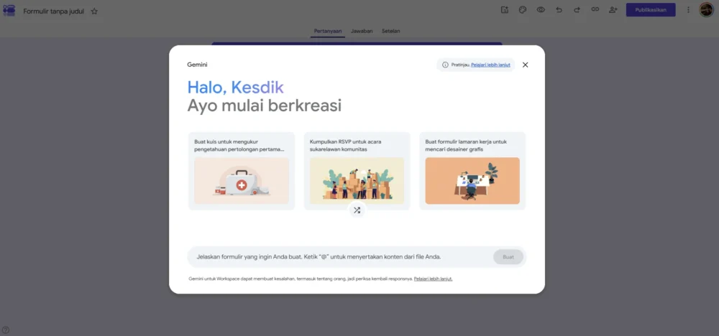Open the account profile avatar
Viewport: 719px width, 336px height.
(x=706, y=9)
